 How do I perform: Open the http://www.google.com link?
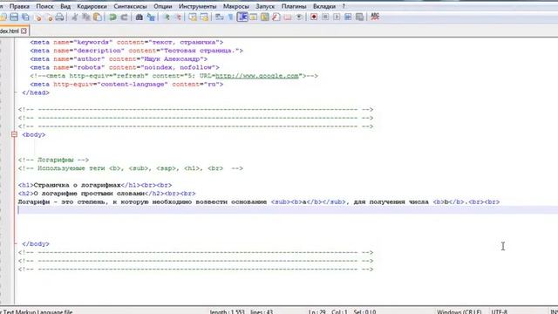point(257,76)
